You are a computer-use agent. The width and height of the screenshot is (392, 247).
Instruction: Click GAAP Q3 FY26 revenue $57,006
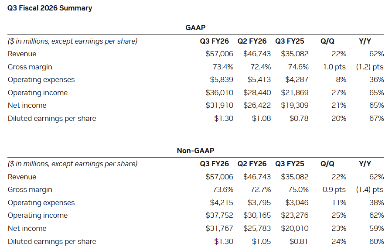coord(219,54)
